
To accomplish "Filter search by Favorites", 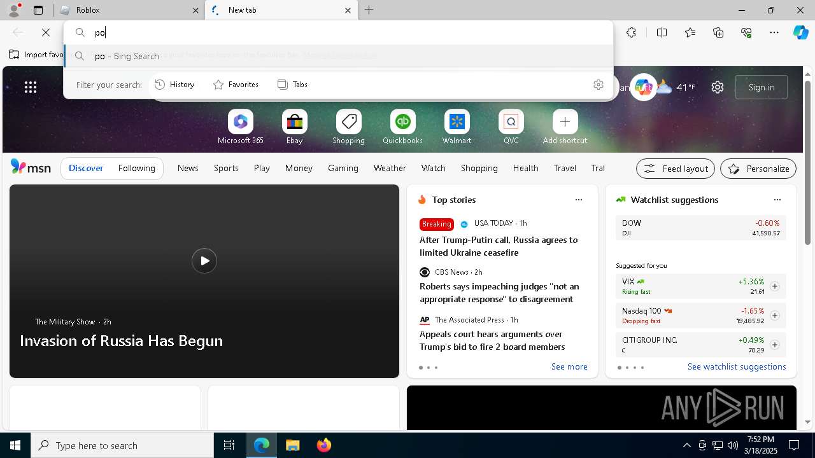I will (x=236, y=85).
